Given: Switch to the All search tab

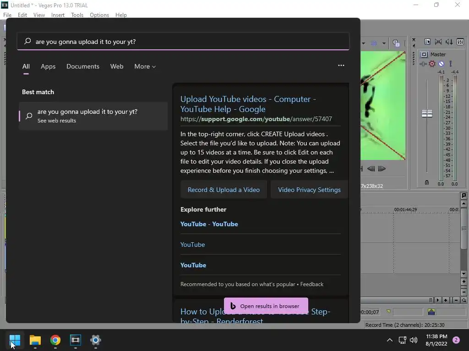Looking at the screenshot, I should (x=26, y=67).
